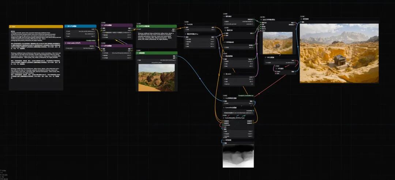Image resolution: width=395 pixels, height=180 pixels.
Task: Collapse the Flux model sampling node dot
Action: [x=186, y=34]
